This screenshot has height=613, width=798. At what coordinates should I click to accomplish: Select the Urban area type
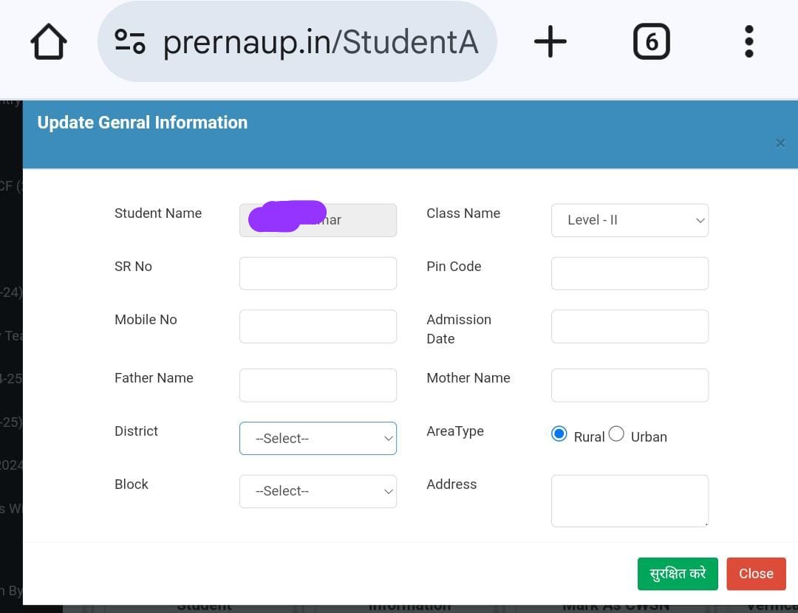pos(615,434)
